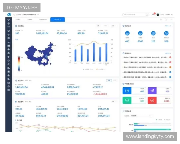The width and height of the screenshot is (180, 144).
Task: Open the risk item mentioning 9,000.00元
Action: tap(145, 57)
